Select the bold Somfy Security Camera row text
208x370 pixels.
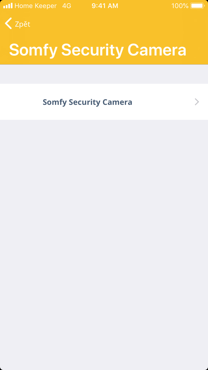[87, 102]
